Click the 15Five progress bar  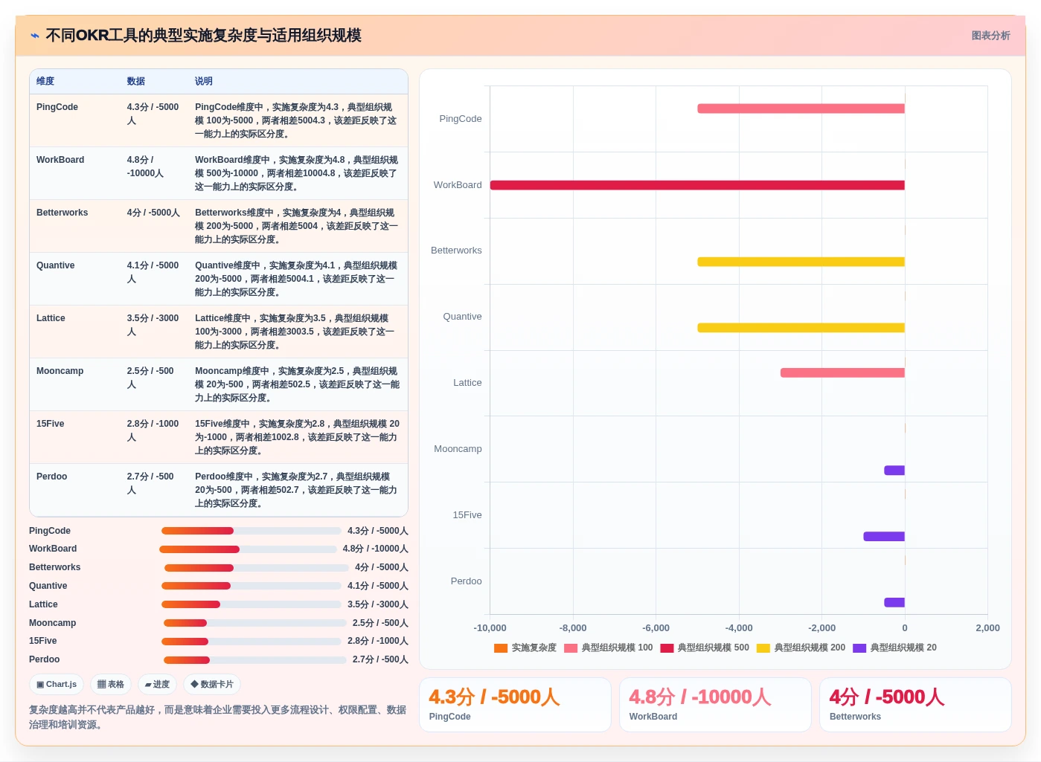pyautogui.click(x=252, y=642)
